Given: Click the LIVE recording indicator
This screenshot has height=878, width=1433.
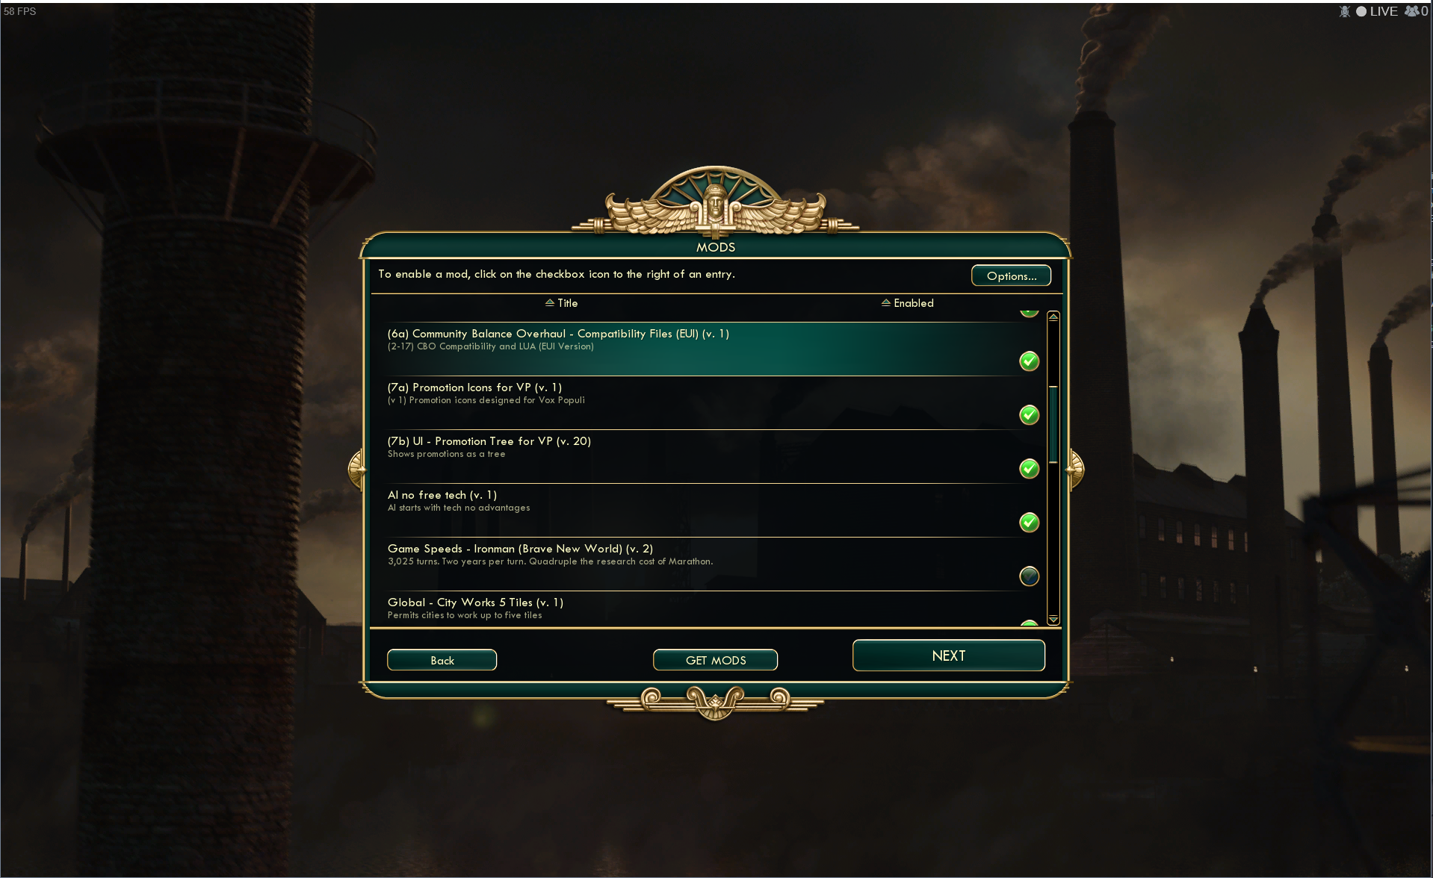Looking at the screenshot, I should coord(1377,11).
